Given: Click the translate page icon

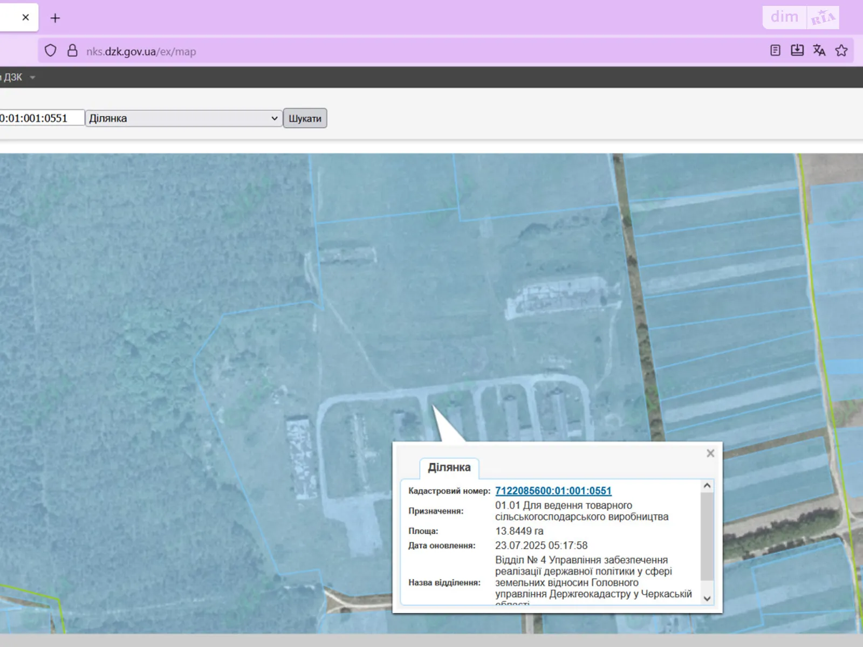Looking at the screenshot, I should tap(819, 51).
